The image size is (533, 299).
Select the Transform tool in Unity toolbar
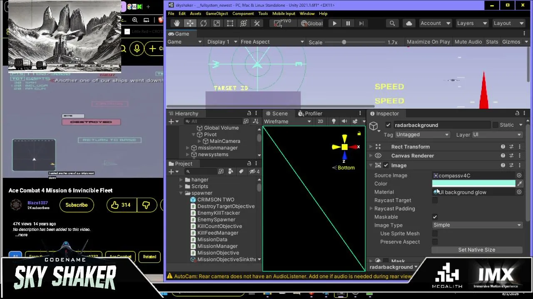(243, 23)
